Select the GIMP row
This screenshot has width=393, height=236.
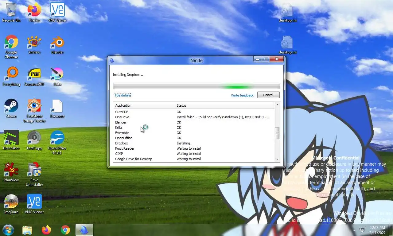tap(194, 154)
